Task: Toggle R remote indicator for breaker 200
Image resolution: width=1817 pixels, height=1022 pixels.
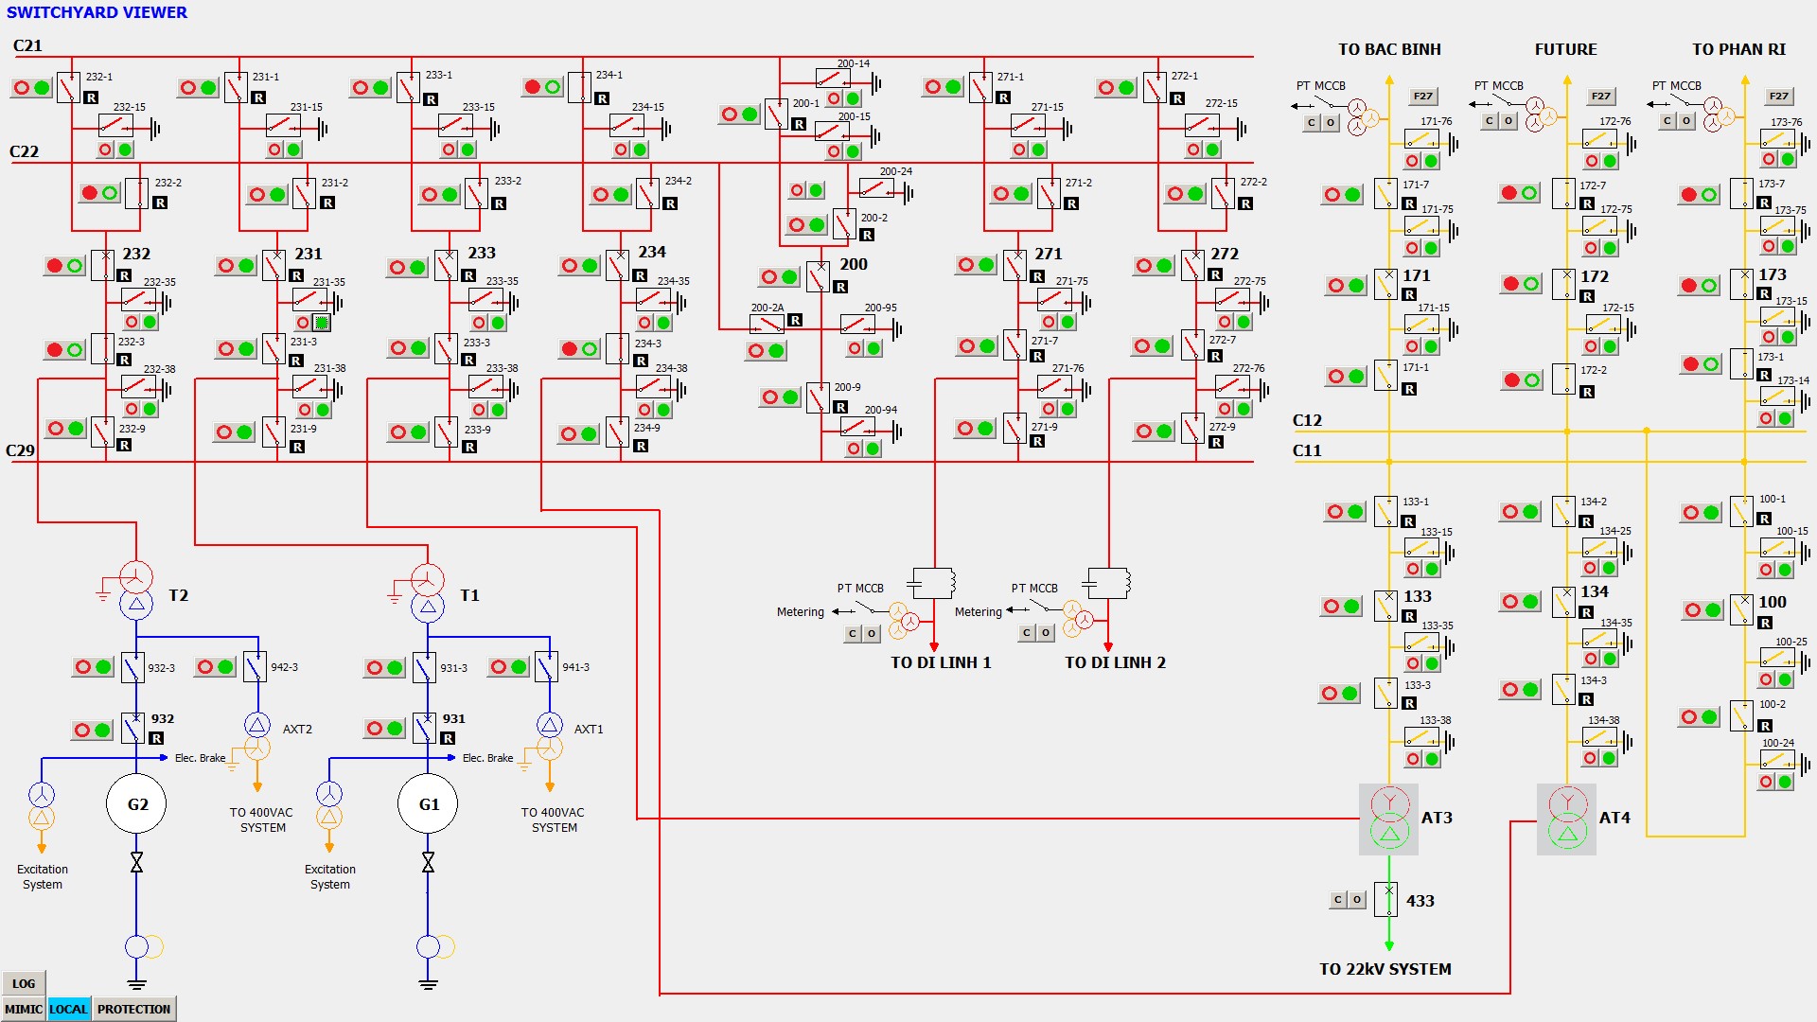Action: click(x=840, y=287)
